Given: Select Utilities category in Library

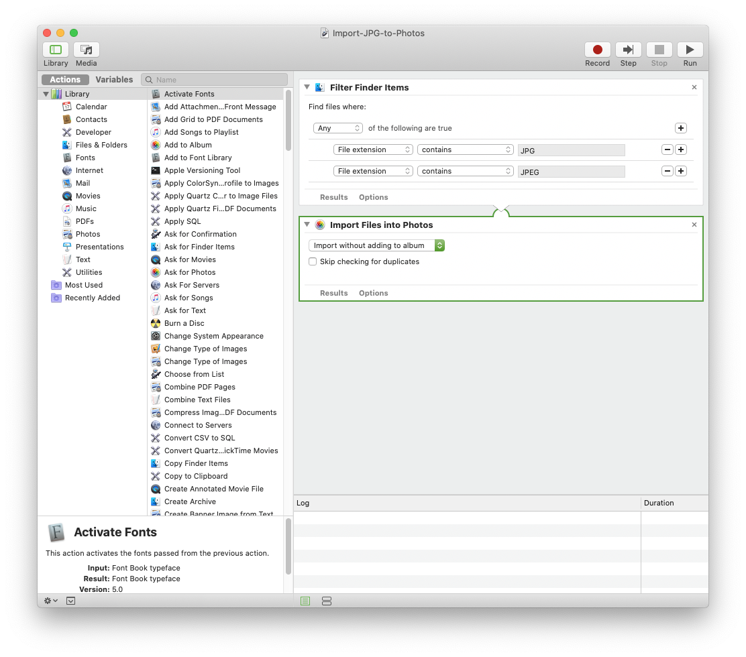Looking at the screenshot, I should tap(89, 272).
